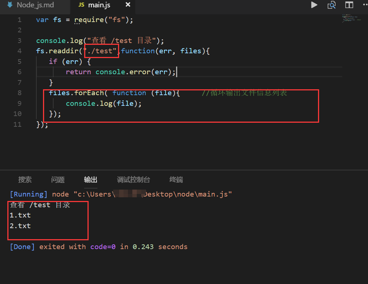Open the 调试控制台 panel tab

(133, 180)
